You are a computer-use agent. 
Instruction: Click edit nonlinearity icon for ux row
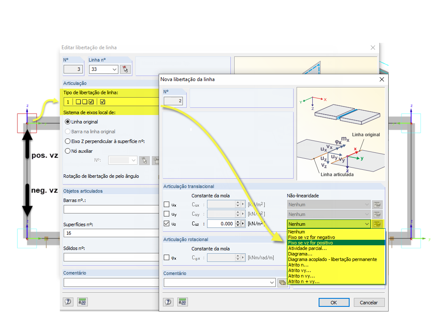(x=377, y=205)
